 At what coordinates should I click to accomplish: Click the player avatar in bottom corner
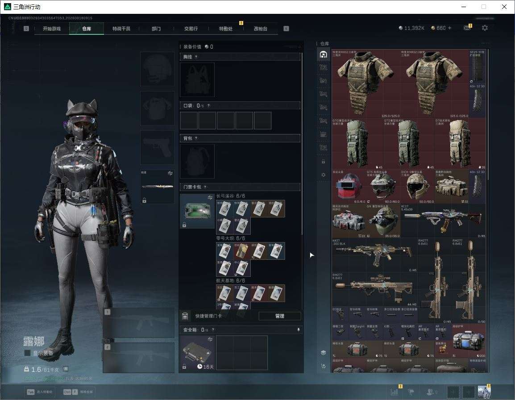484,392
